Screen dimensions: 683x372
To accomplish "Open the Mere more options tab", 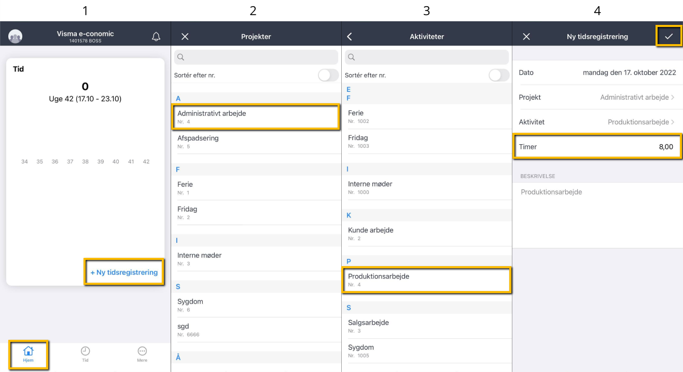I will (142, 354).
